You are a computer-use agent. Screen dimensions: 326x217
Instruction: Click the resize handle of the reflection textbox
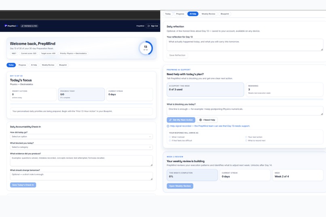click(x=322, y=50)
